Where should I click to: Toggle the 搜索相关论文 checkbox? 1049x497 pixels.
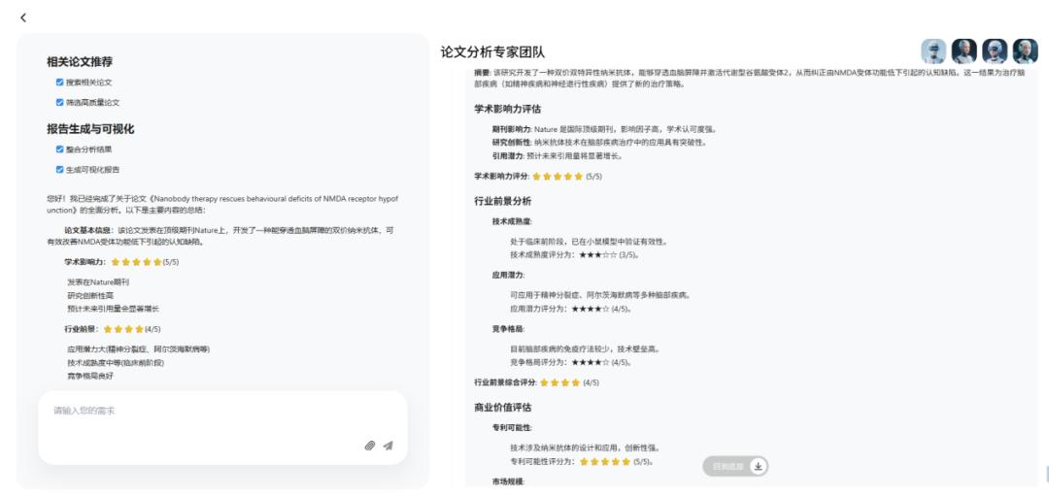click(x=60, y=83)
